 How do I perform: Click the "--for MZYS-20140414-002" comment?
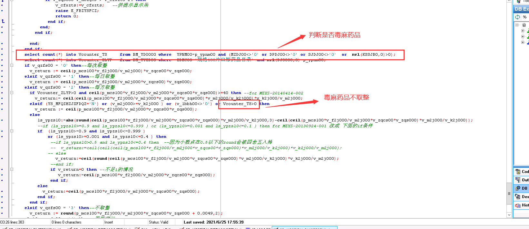[274, 93]
